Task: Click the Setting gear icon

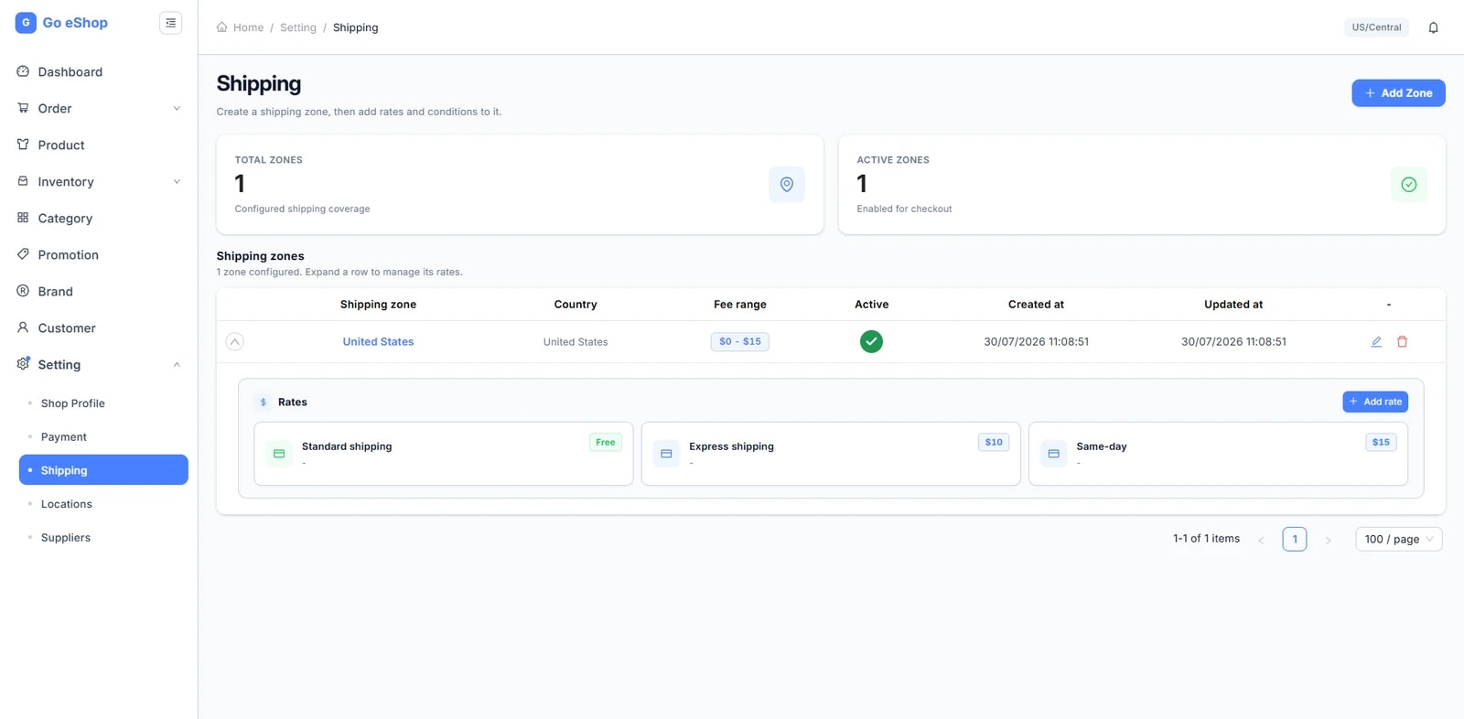Action: 23,364
